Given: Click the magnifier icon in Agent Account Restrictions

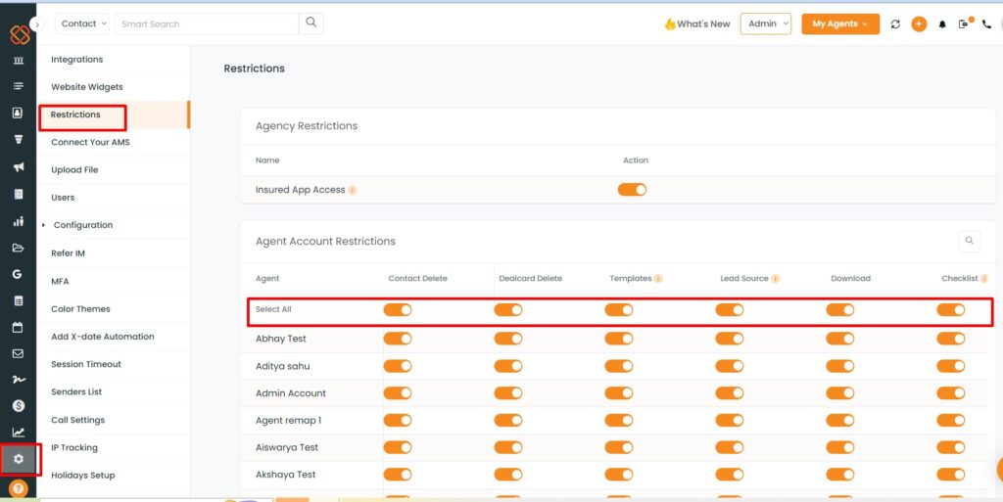Looking at the screenshot, I should tap(969, 241).
